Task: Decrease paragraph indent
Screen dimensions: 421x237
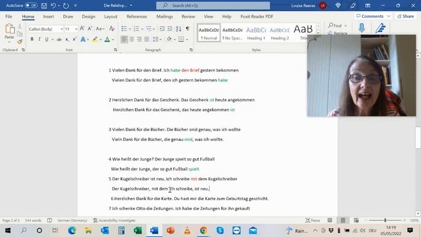Action: 162,28
